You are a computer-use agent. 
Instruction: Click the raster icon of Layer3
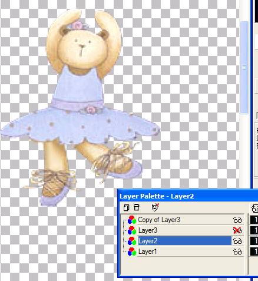(x=132, y=230)
